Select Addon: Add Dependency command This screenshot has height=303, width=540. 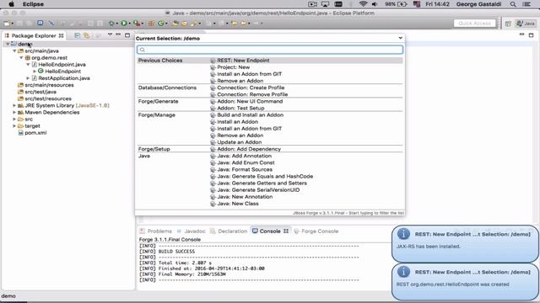[249, 149]
